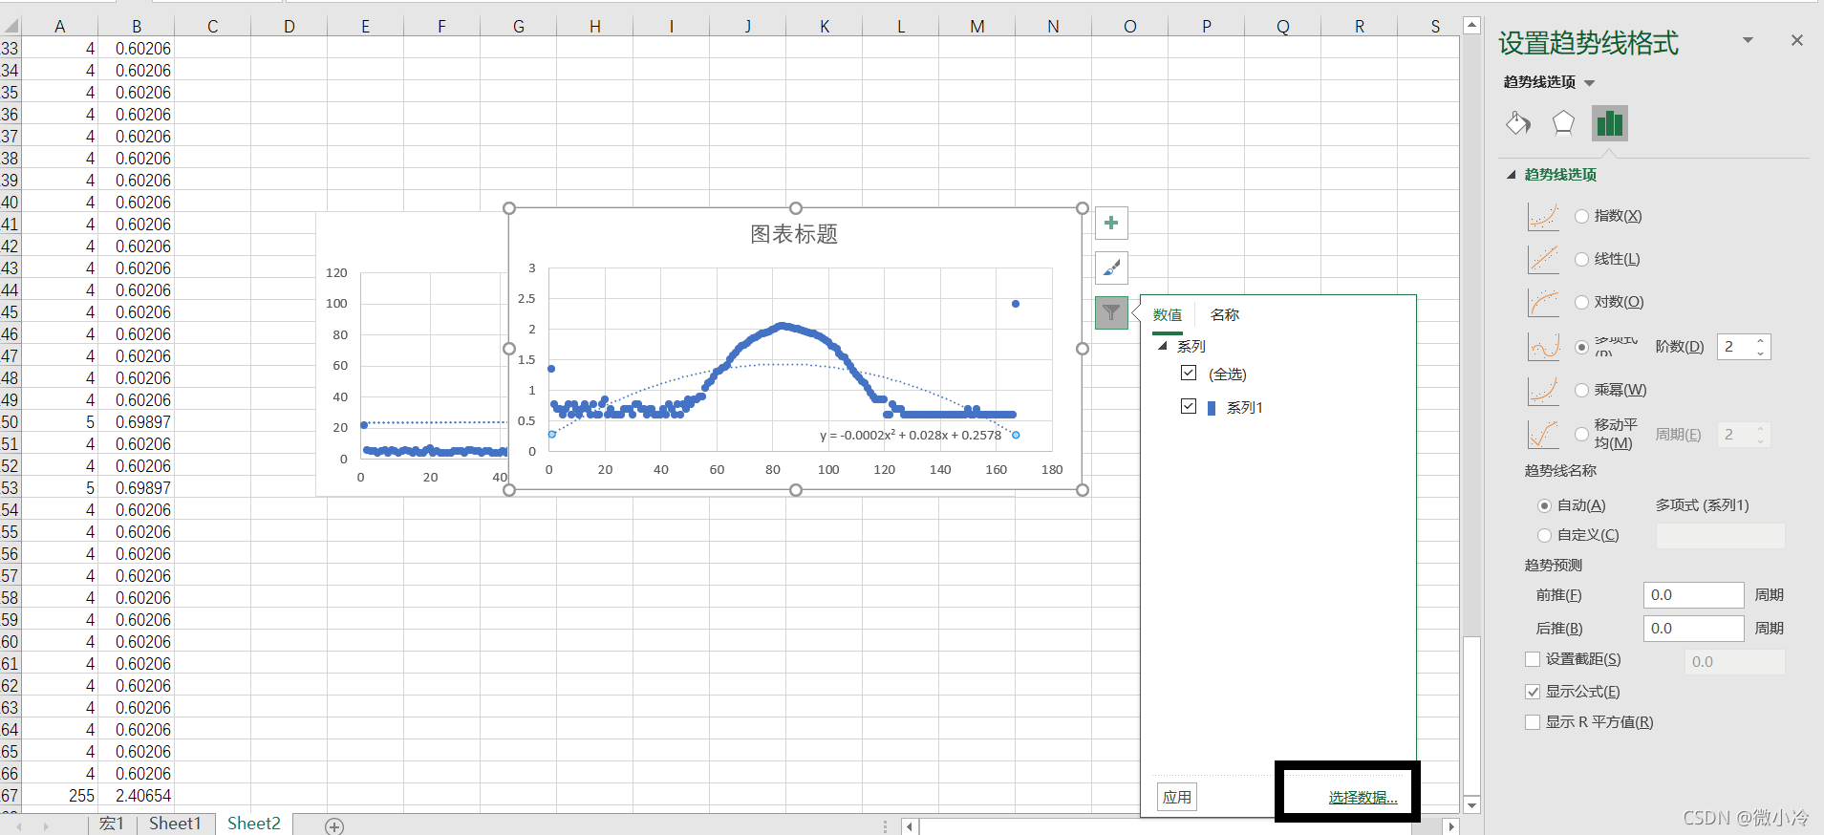
Task: Click the horizontal scrollbar left arrow
Action: coord(911,826)
